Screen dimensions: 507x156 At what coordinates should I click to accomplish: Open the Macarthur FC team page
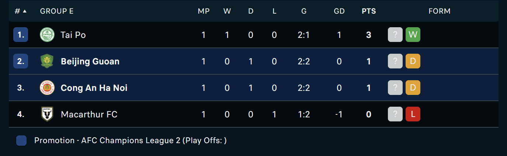(x=89, y=114)
